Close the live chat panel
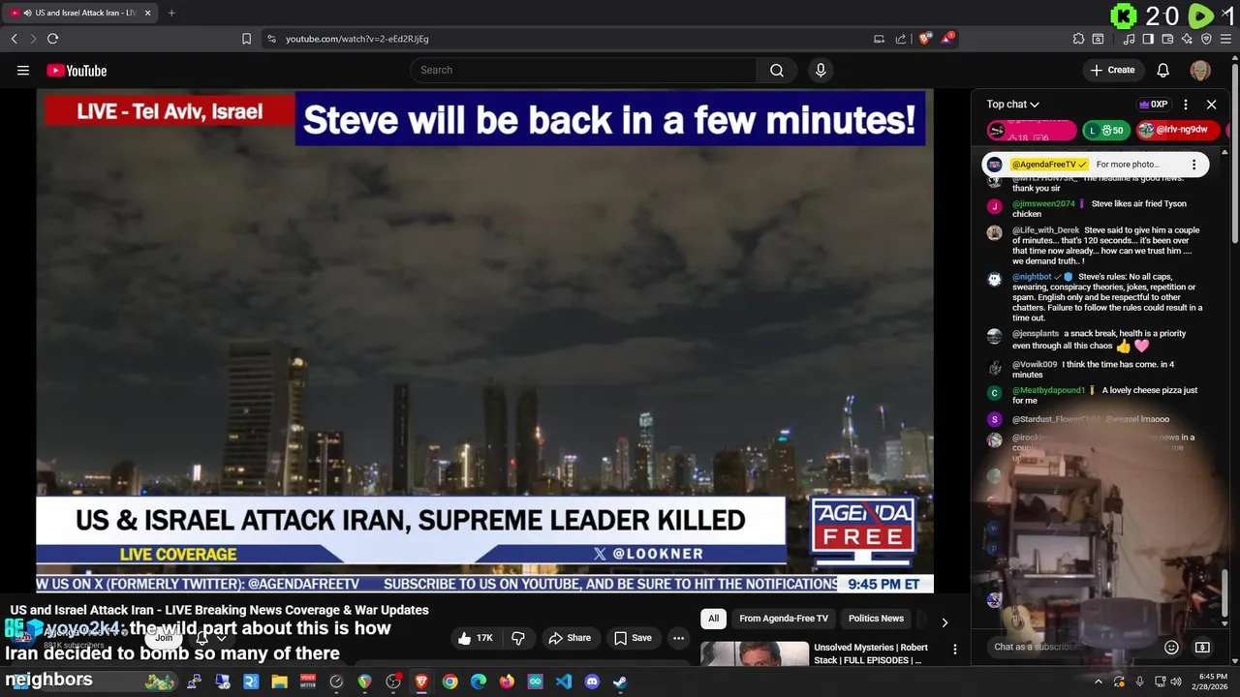This screenshot has height=697, width=1240. click(x=1211, y=105)
